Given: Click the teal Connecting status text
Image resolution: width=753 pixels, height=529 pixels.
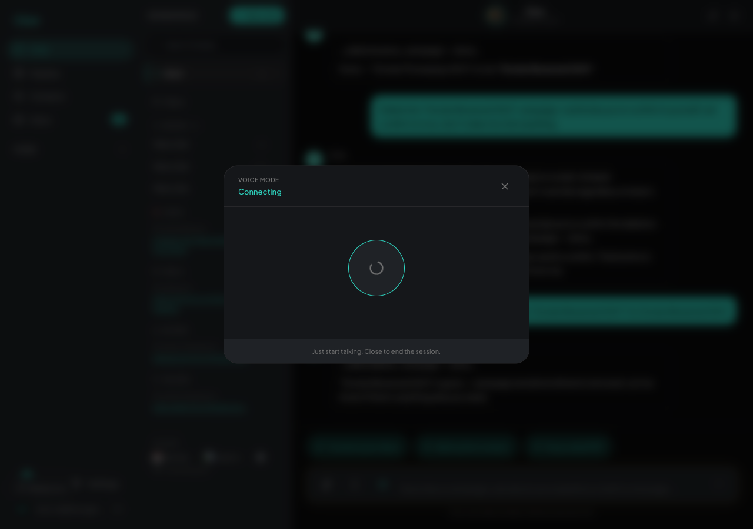Looking at the screenshot, I should tap(260, 192).
